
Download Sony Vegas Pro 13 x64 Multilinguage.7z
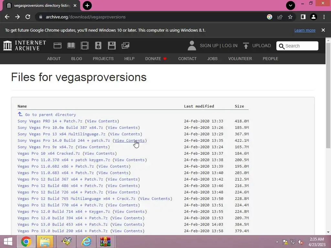(x=61, y=134)
